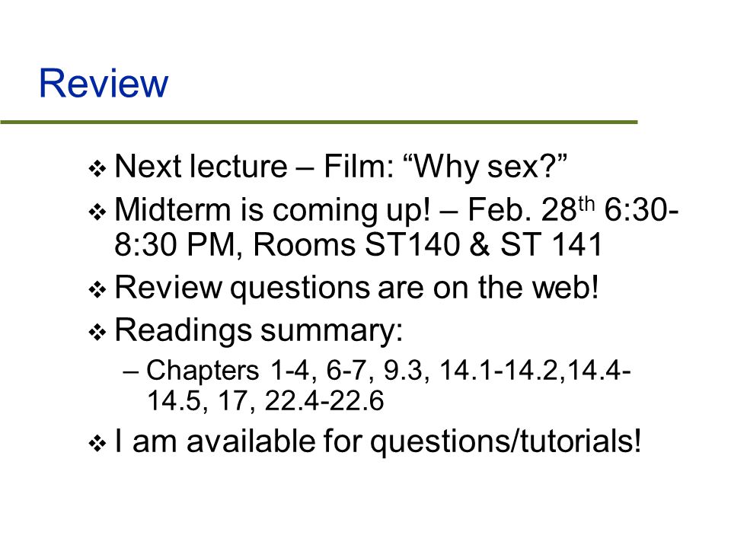This screenshot has height=548, width=731.
Task: Click bullet icon before Midterm is coming up
Action: [97, 212]
